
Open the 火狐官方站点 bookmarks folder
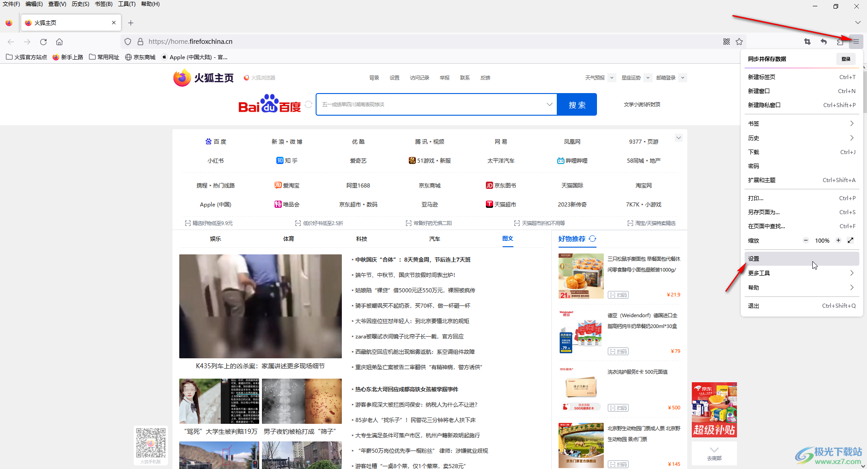[x=26, y=57]
